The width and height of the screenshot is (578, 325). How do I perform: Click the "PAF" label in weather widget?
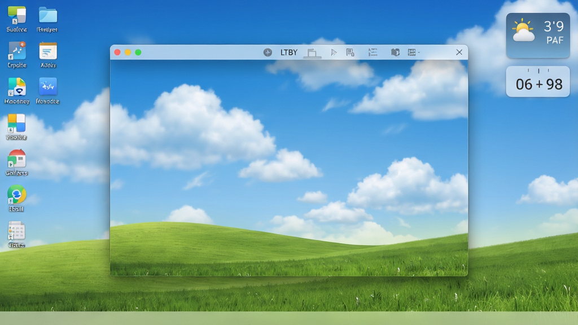point(555,40)
